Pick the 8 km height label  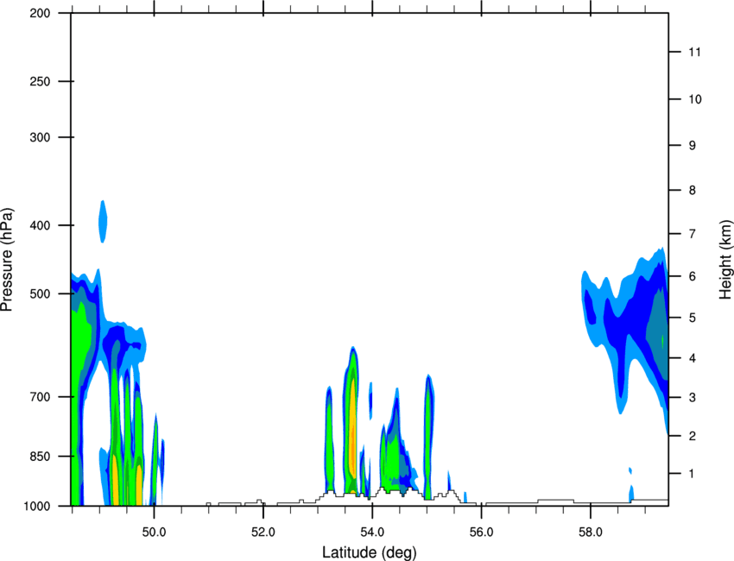[693, 191]
